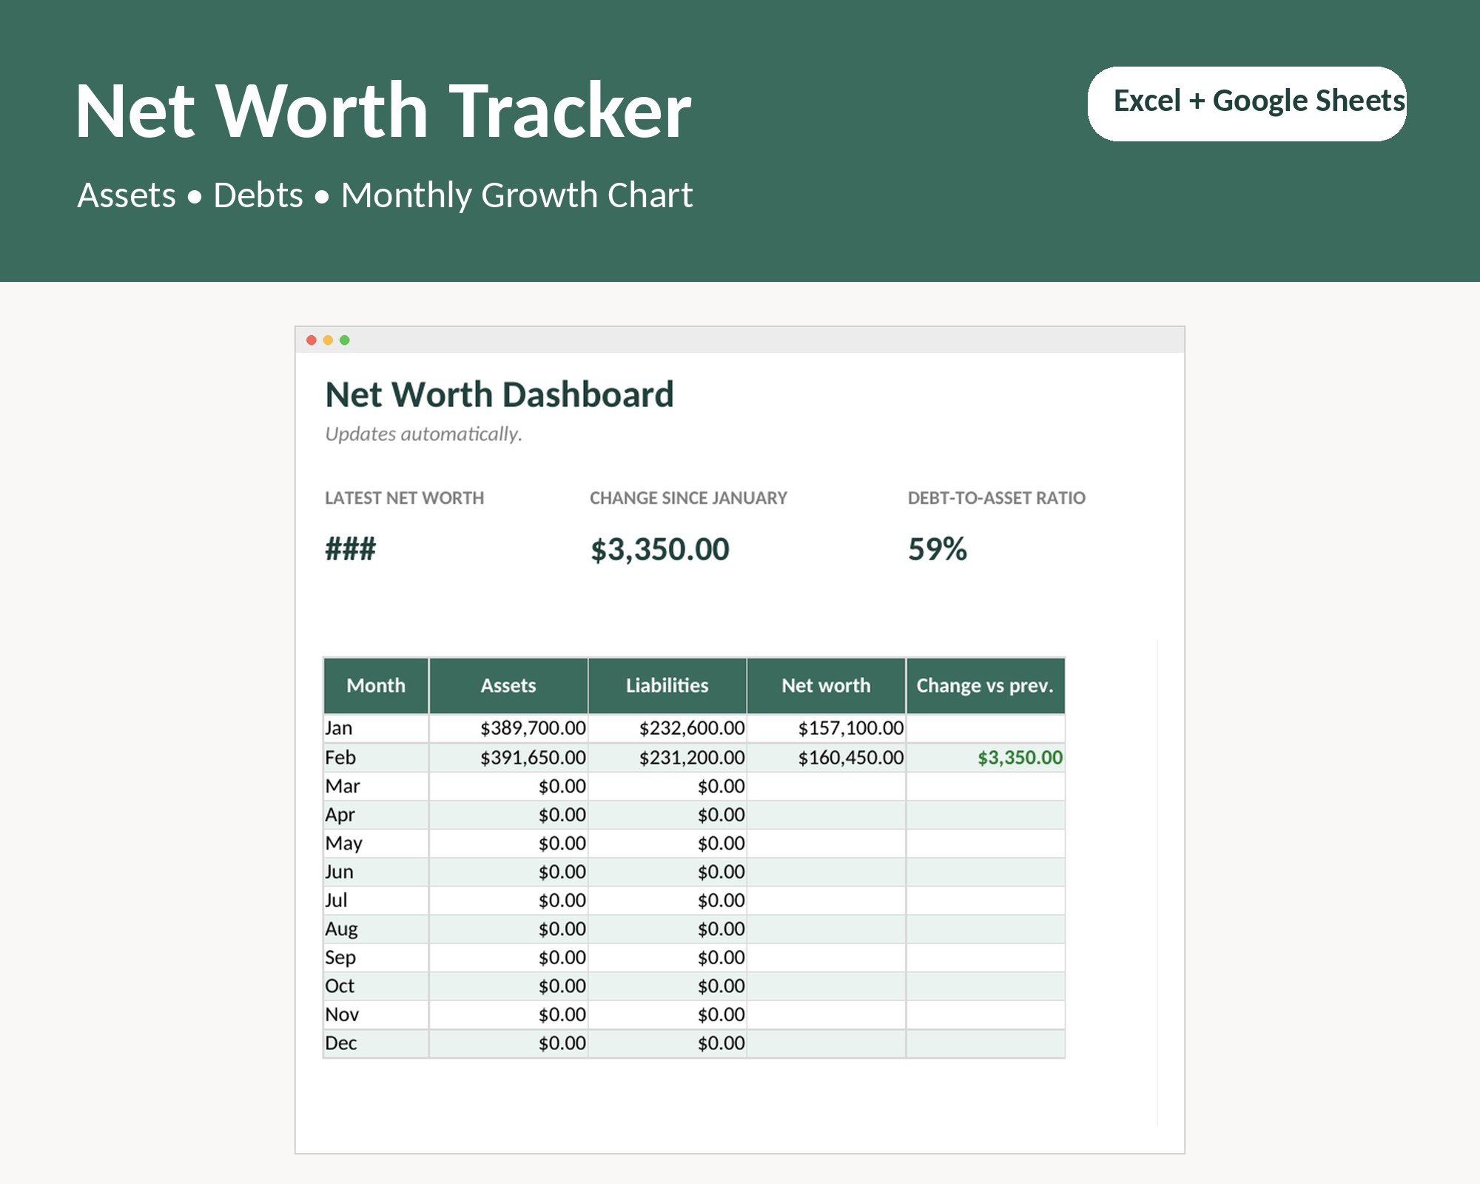The width and height of the screenshot is (1480, 1184).
Task: Select the $391,650.00 assets cell
Action: tap(508, 758)
